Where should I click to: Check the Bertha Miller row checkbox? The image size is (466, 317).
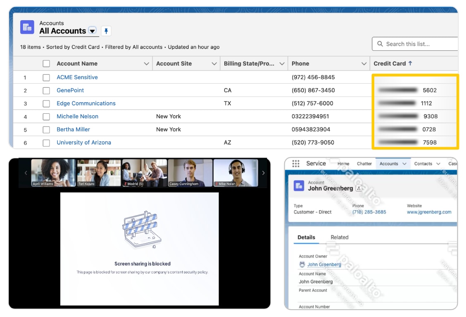pyautogui.click(x=46, y=129)
